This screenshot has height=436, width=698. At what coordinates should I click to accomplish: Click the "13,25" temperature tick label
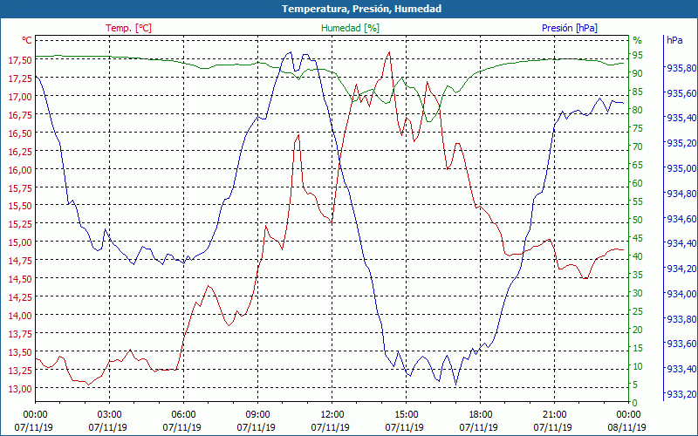(20, 370)
